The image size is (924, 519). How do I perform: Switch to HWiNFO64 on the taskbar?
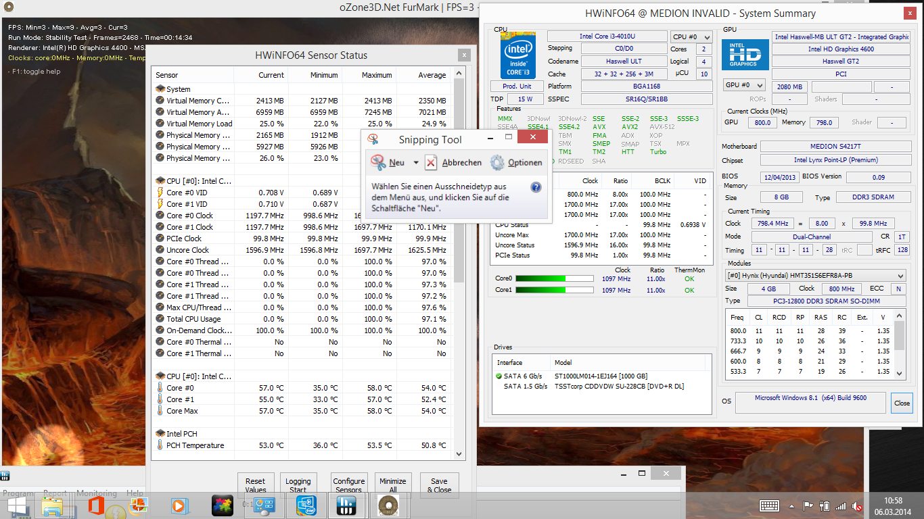[x=346, y=505]
